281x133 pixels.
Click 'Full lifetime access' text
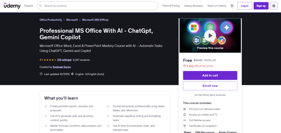point(200,120)
